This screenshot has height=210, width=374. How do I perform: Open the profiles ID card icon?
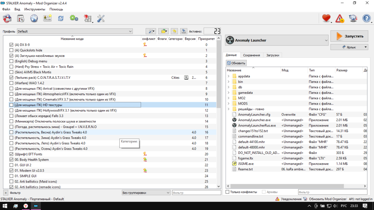(x=47, y=18)
